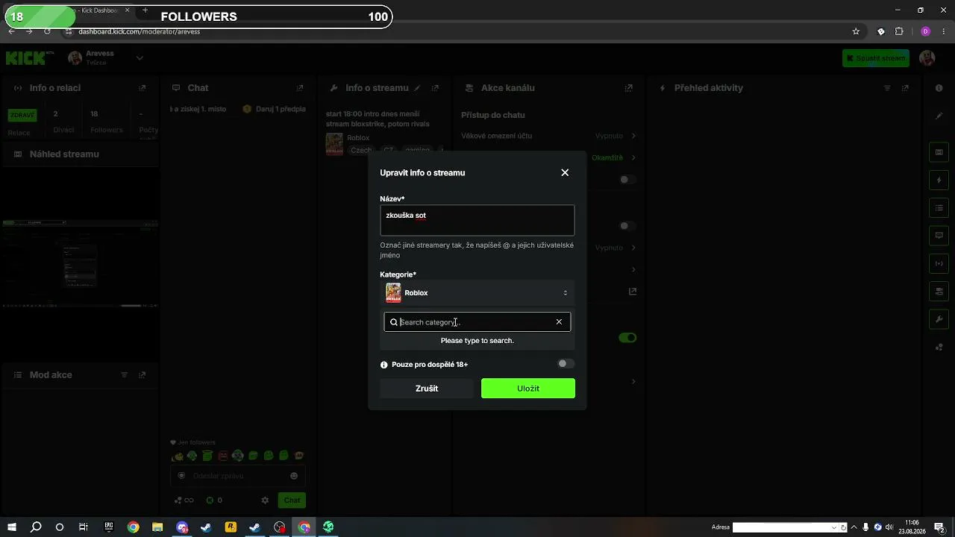Bookmark this page with star icon

pyautogui.click(x=856, y=31)
